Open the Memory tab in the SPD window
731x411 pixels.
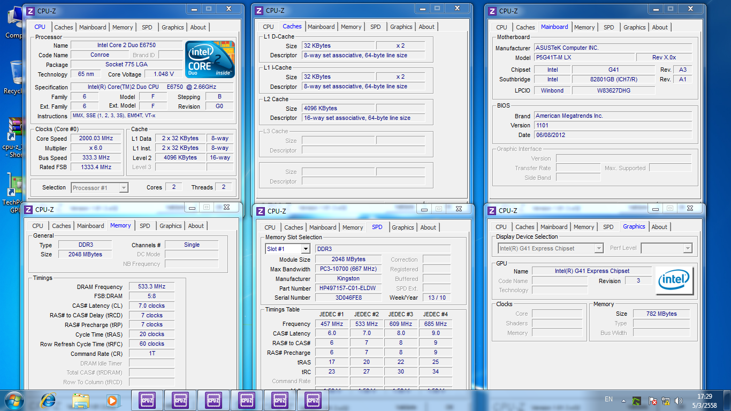353,227
